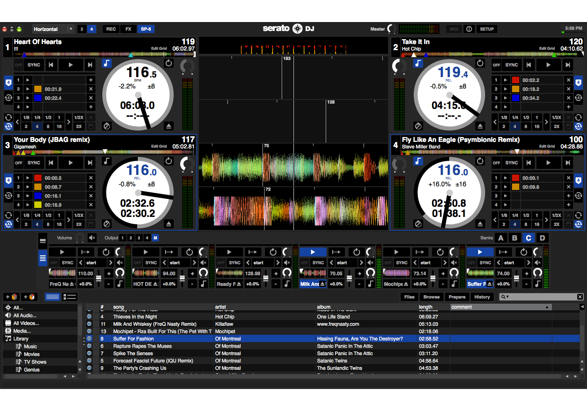Show smaller loop sizes on deck 1
Viewport: 587px width, 411px height.
click(x=17, y=122)
